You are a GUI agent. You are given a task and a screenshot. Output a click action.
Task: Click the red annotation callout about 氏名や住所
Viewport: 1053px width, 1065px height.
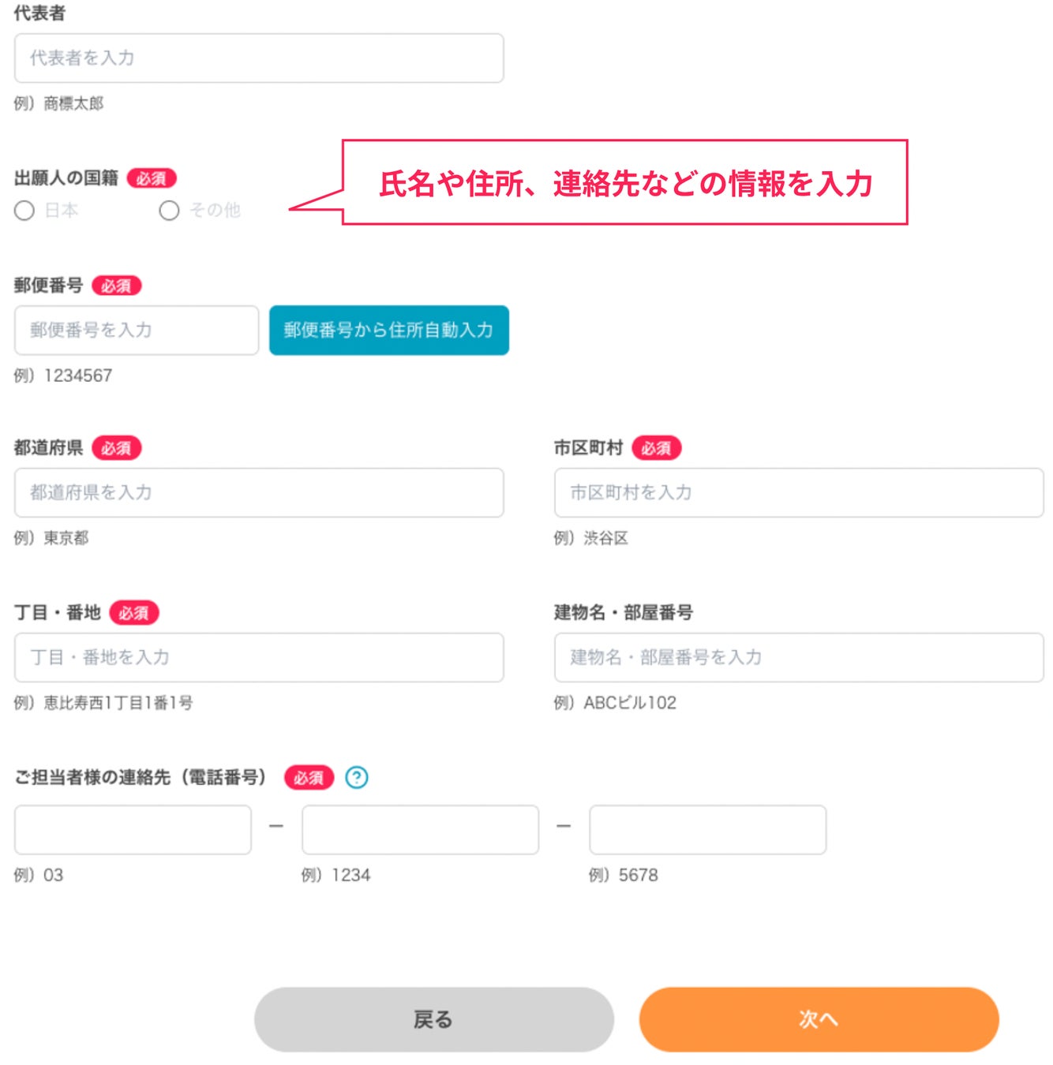(624, 183)
